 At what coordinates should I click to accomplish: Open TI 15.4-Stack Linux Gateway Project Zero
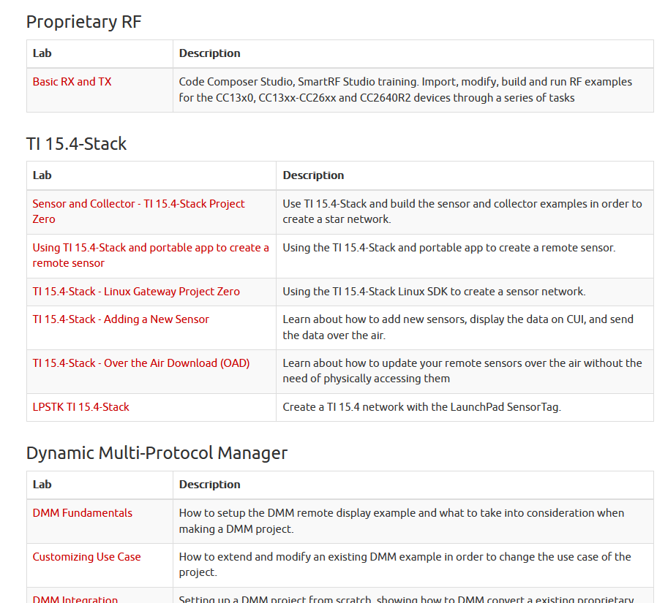136,292
